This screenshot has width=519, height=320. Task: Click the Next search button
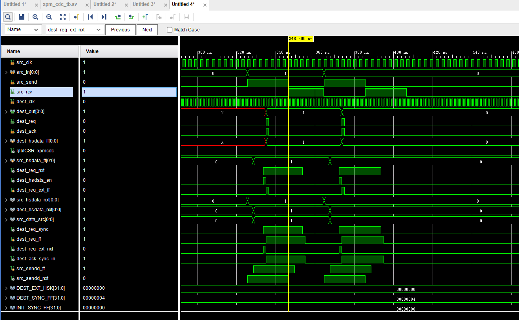(147, 29)
